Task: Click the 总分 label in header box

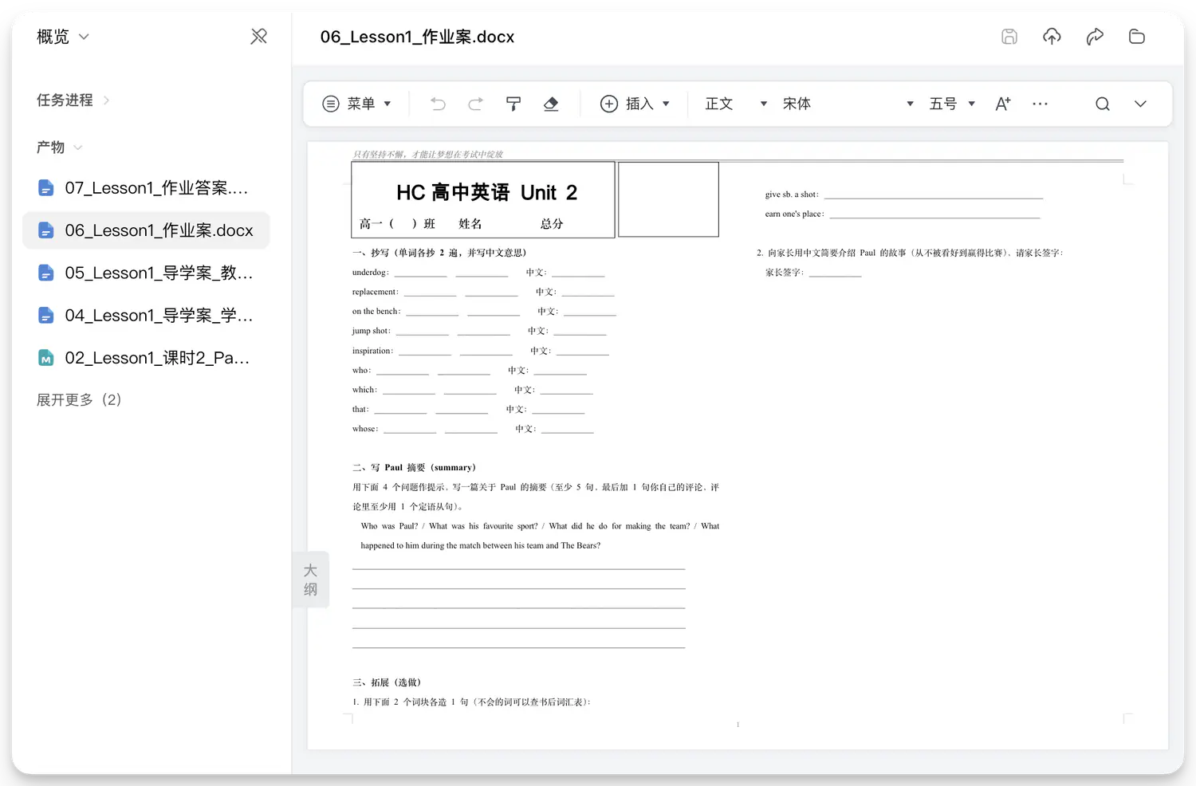Action: pos(552,224)
